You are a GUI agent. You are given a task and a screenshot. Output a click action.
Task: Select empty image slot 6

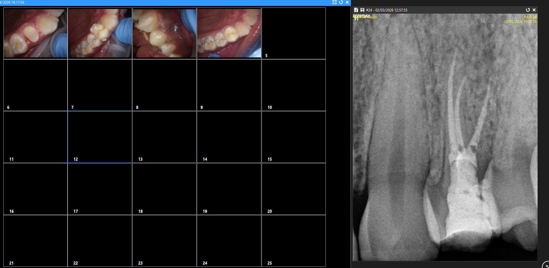point(35,85)
